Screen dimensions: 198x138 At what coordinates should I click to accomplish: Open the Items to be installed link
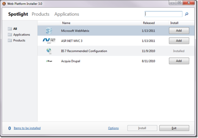click(x=27, y=128)
